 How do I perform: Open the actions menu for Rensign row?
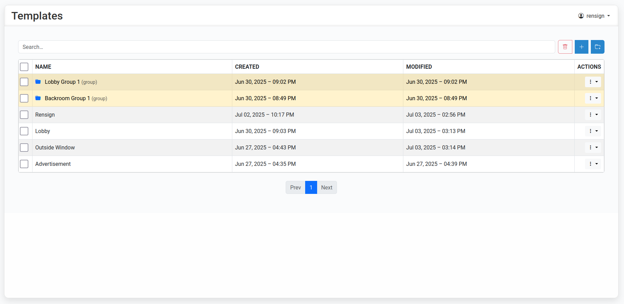593,115
